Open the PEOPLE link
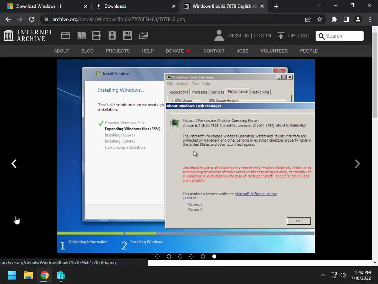Image resolution: width=378 pixels, height=284 pixels. pyautogui.click(x=309, y=51)
